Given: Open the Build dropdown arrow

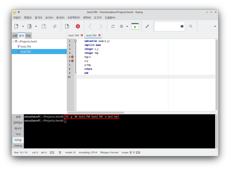Looking at the screenshot, I should click(x=127, y=26).
